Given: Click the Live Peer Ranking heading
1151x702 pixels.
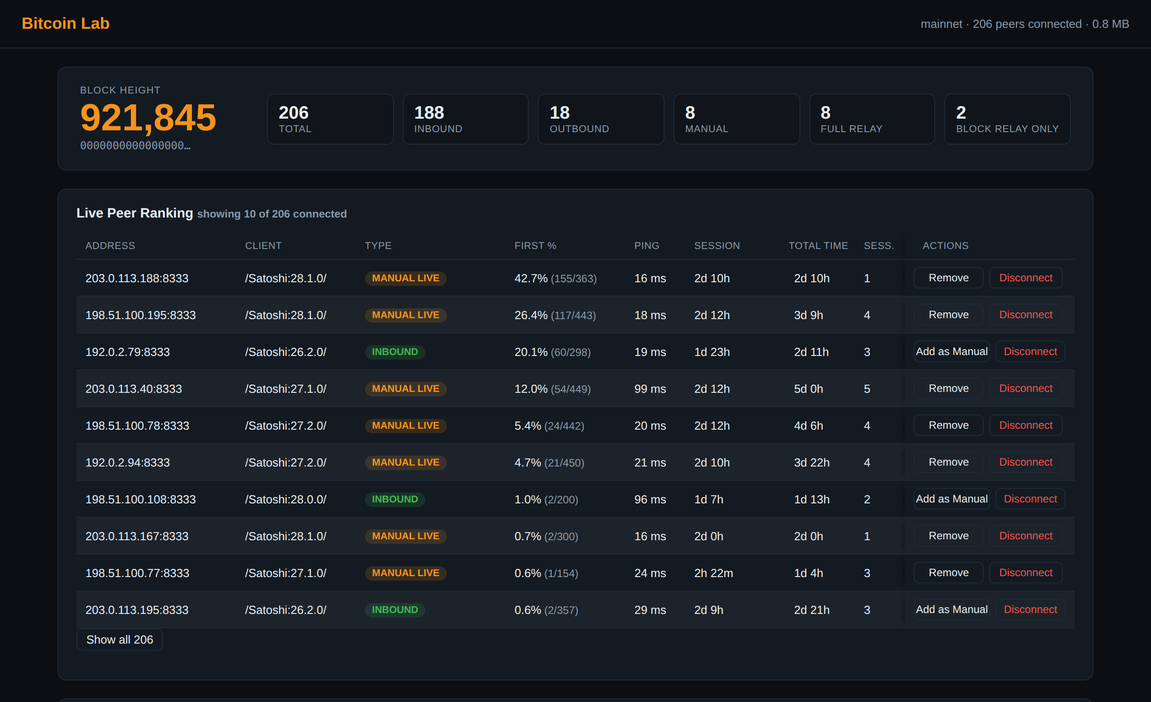Looking at the screenshot, I should (134, 213).
